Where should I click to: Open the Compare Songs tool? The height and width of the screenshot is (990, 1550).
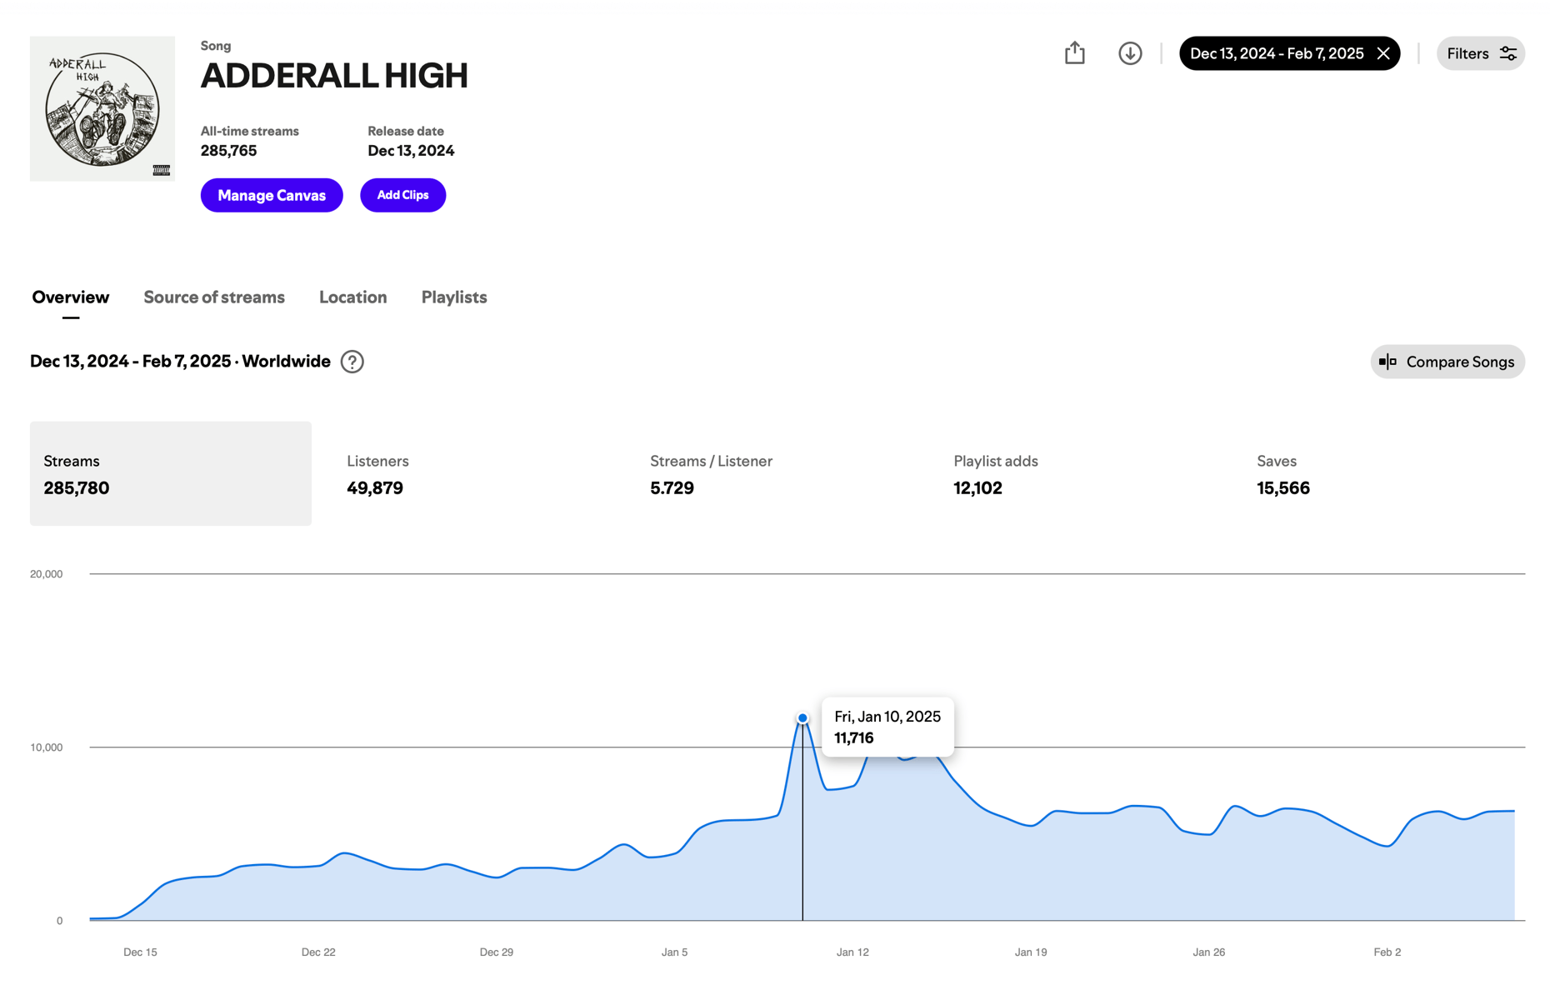coord(1447,362)
